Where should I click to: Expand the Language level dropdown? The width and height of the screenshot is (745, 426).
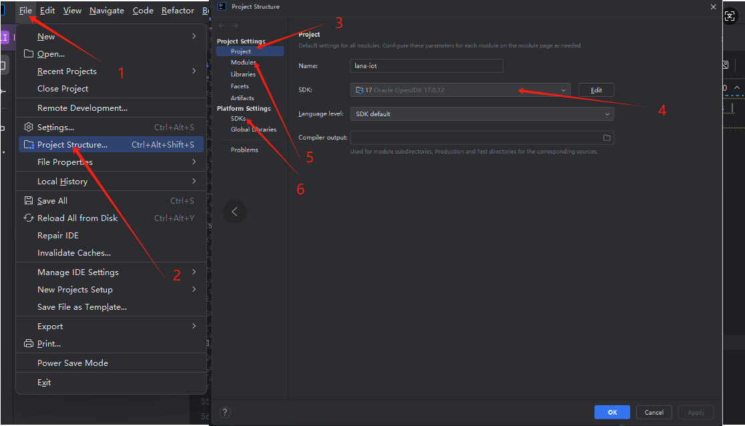point(481,114)
